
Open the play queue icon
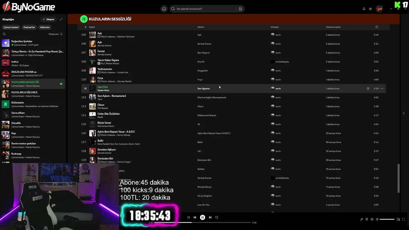click(x=367, y=219)
